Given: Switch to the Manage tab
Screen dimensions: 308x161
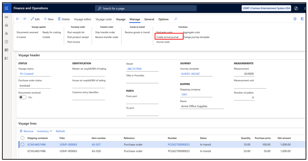Looking at the screenshot, I should (x=135, y=19).
